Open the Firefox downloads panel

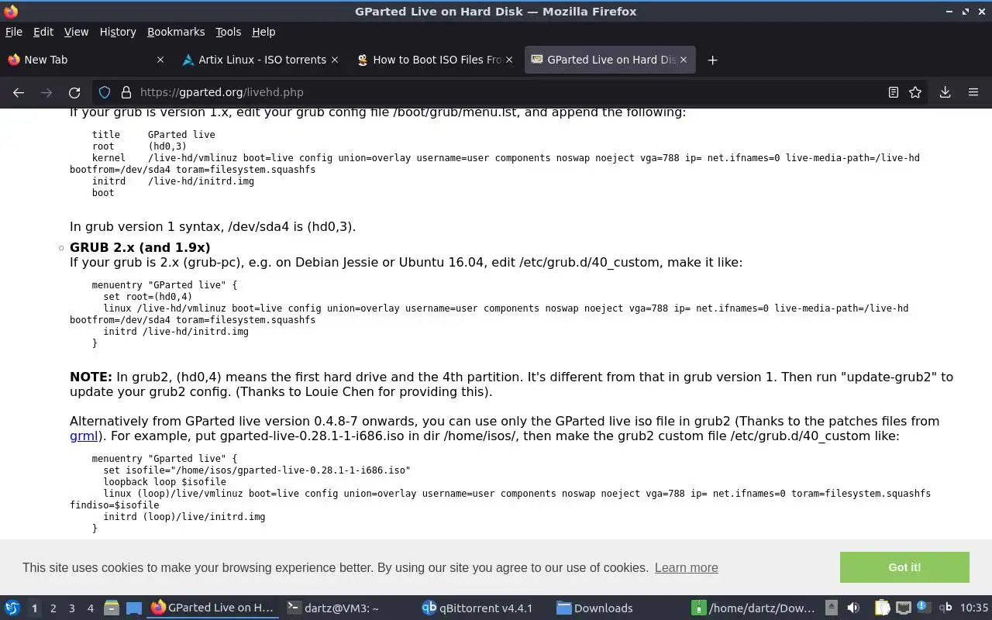coord(945,92)
